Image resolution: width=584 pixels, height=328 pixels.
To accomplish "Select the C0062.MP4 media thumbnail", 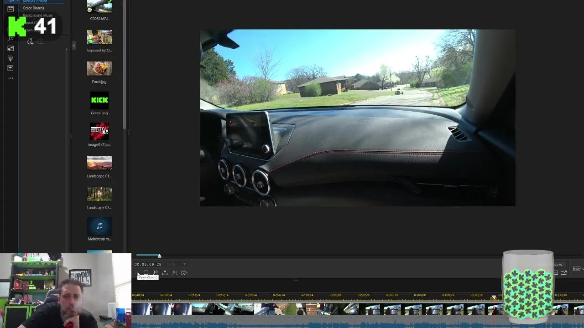I will coord(99,6).
